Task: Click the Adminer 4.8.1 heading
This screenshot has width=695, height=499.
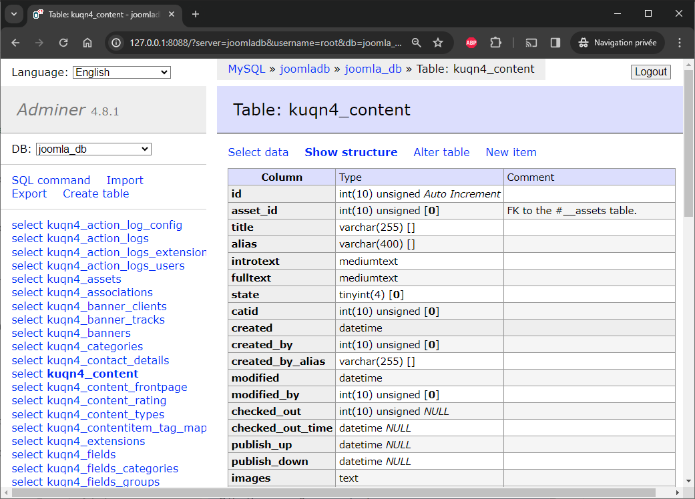Action: click(x=68, y=110)
